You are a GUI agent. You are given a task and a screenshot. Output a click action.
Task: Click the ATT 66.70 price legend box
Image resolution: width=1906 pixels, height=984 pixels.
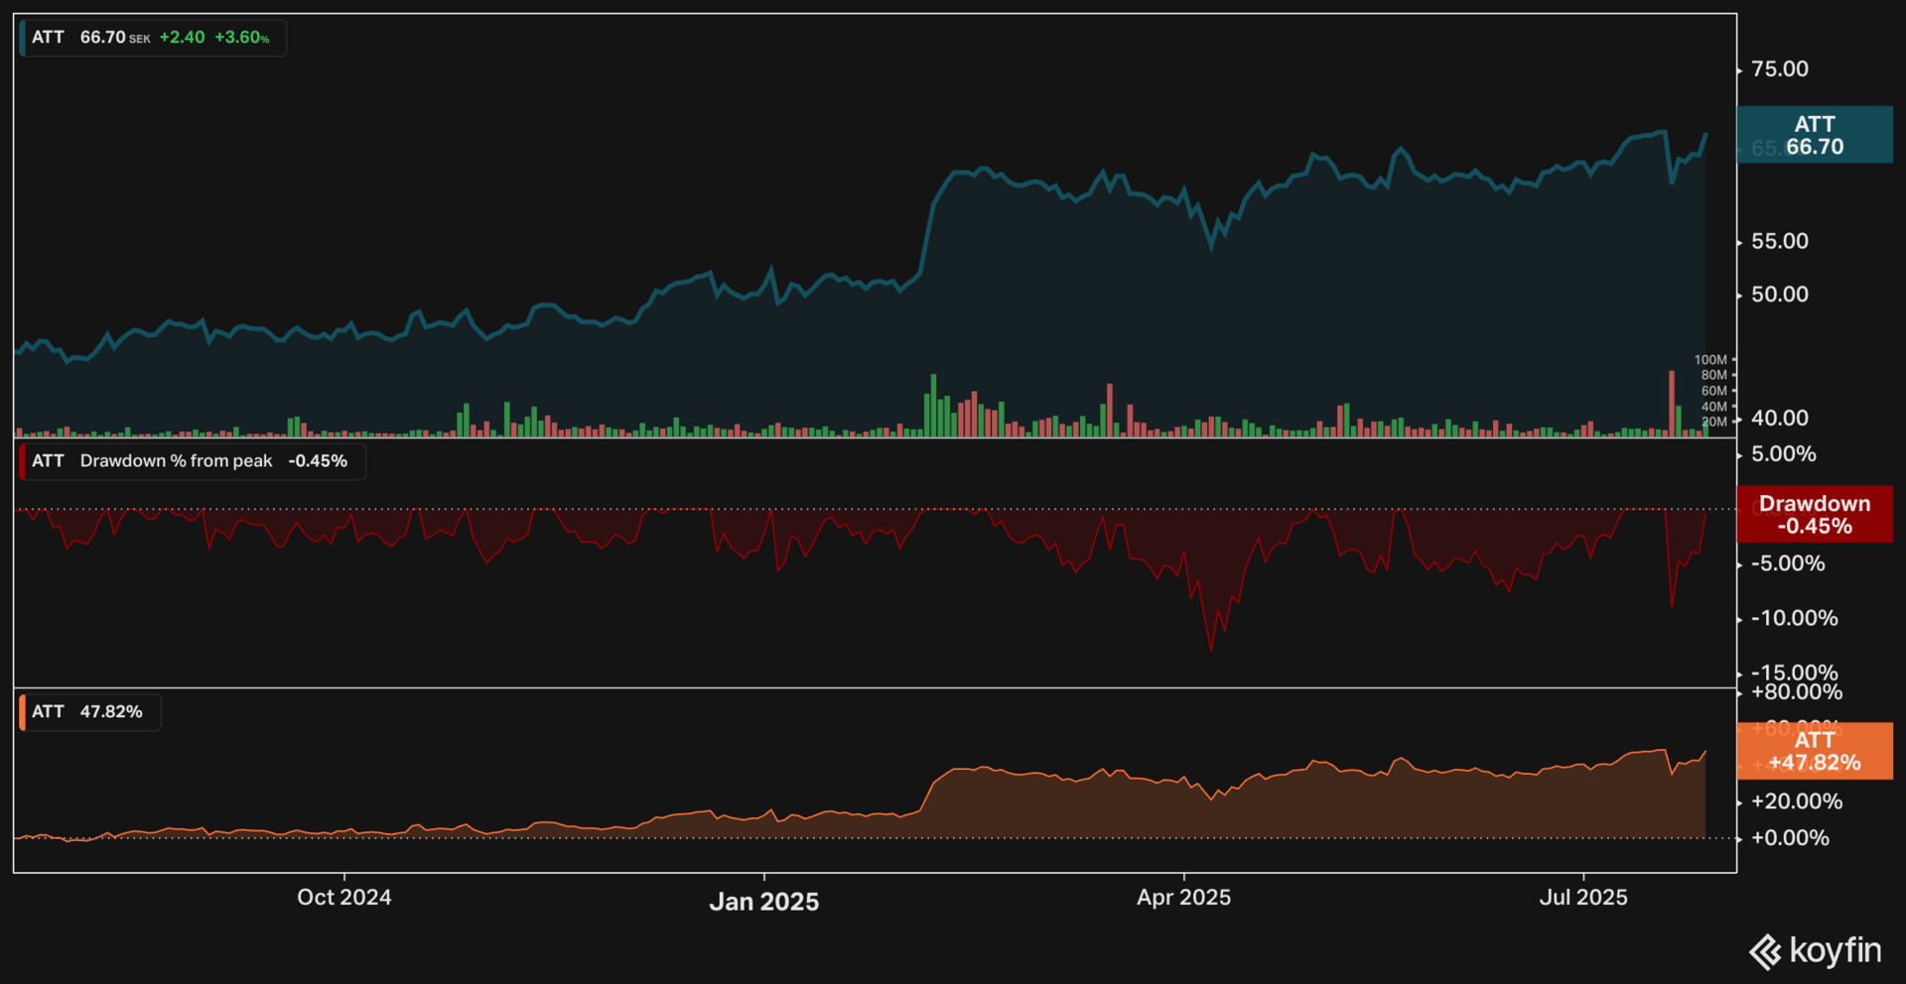click(153, 38)
